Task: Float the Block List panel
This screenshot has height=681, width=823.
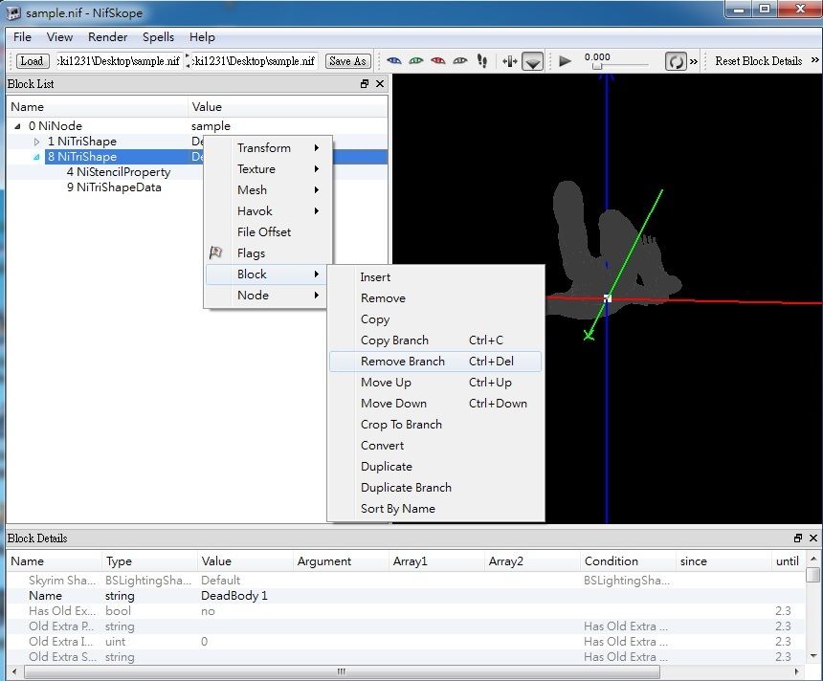Action: tap(365, 84)
